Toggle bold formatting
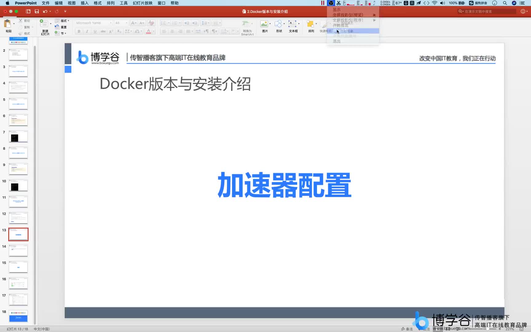 coord(79,31)
